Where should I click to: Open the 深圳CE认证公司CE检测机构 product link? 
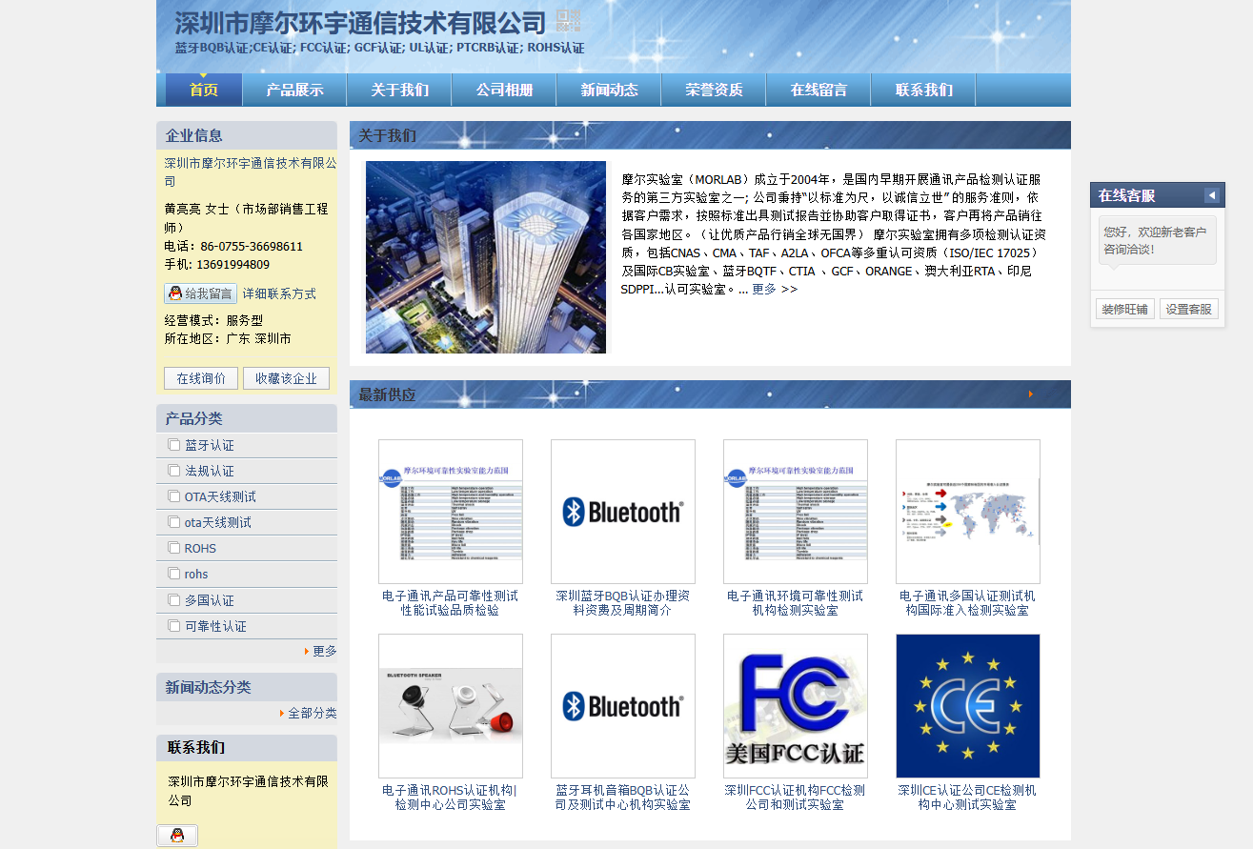[967, 797]
